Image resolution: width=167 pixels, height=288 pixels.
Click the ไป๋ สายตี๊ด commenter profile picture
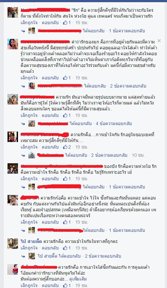(x=13, y=244)
